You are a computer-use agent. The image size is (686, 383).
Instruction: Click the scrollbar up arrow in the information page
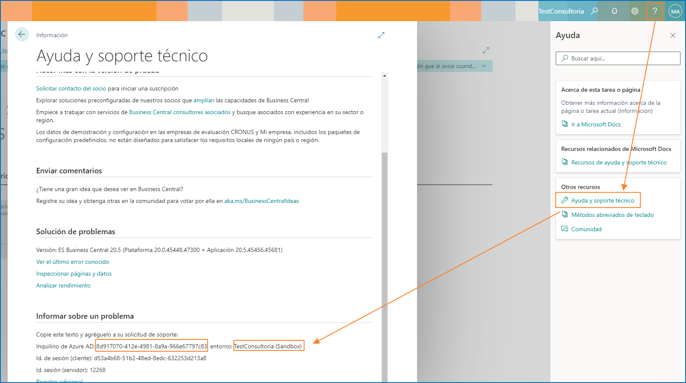(x=384, y=76)
